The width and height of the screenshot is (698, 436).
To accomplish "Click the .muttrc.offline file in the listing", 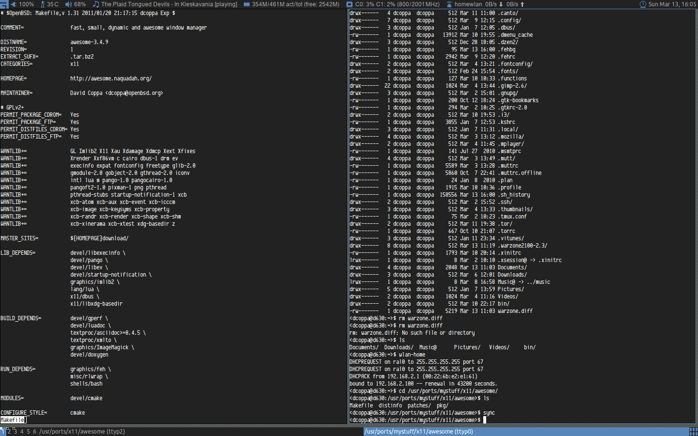I will tap(520, 173).
